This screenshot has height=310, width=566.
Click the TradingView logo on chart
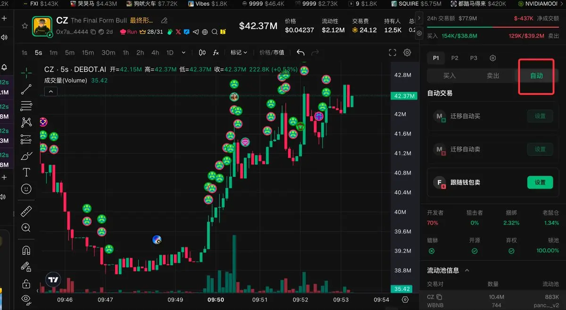point(53,280)
